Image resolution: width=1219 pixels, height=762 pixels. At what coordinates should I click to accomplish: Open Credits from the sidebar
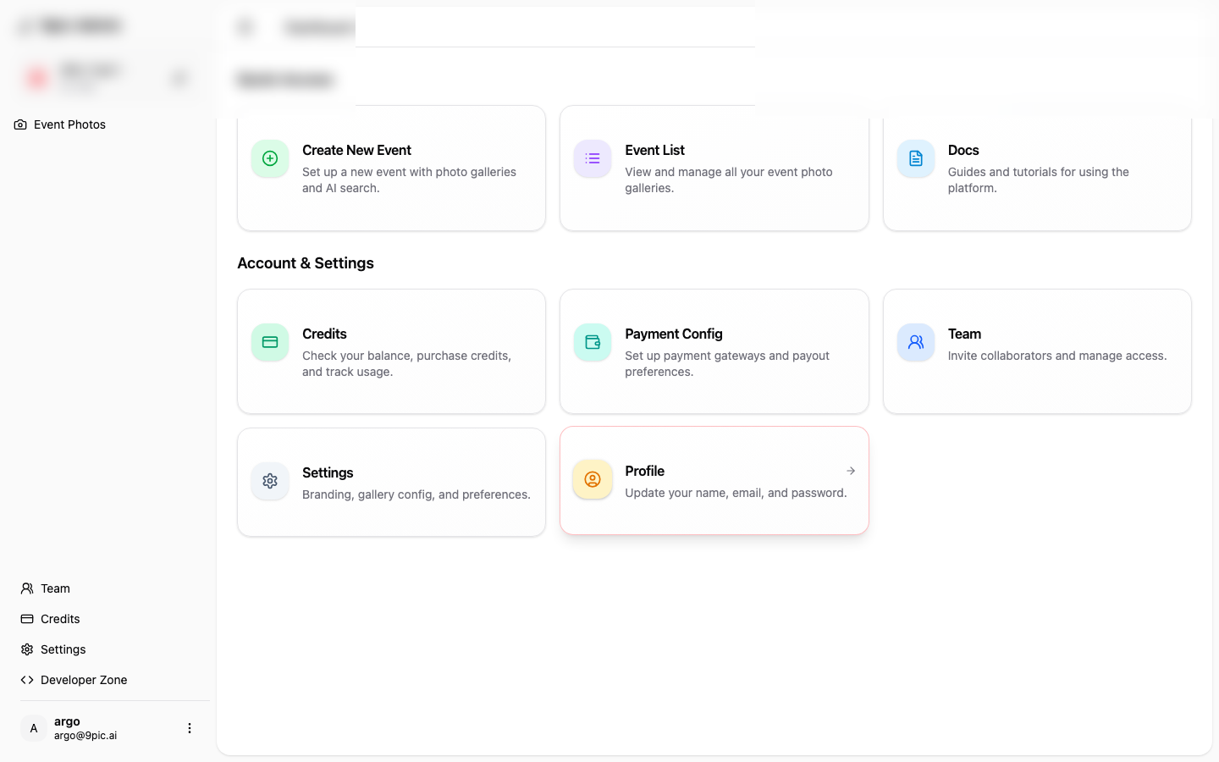60,619
